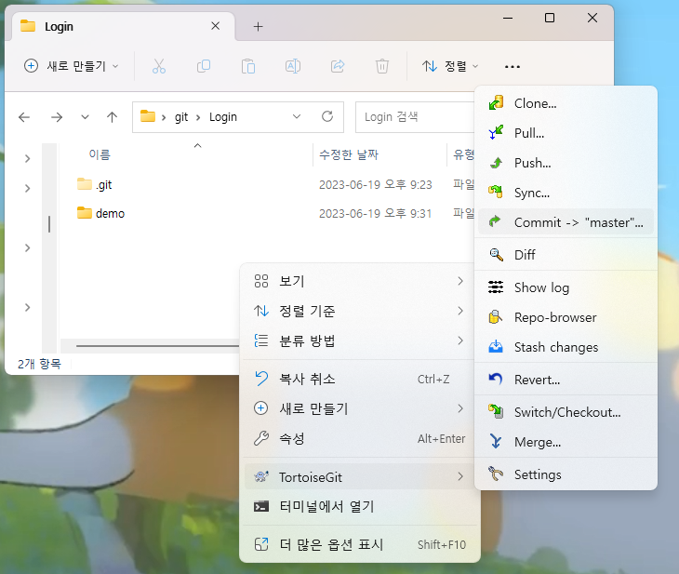Open the 새로 만들기 toolbar dropdown
This screenshot has width=679, height=574.
[71, 66]
